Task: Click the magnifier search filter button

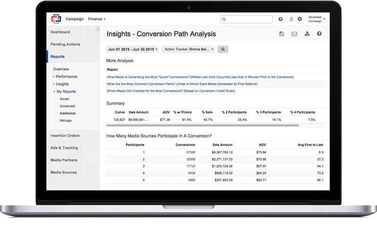Action: click(x=223, y=49)
